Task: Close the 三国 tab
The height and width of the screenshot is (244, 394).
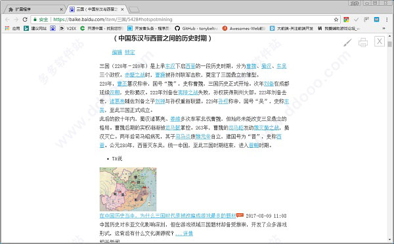Action: click(x=122, y=10)
